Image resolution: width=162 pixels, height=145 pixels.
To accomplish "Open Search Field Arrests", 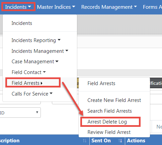I will click(x=109, y=111).
